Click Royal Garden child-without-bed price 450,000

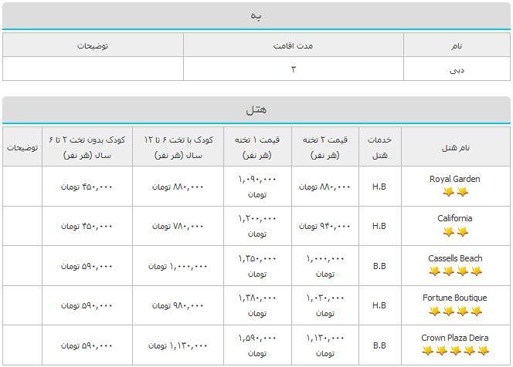(x=87, y=187)
